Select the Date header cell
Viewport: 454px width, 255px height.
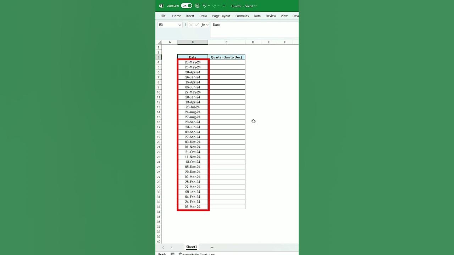click(x=193, y=57)
